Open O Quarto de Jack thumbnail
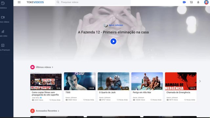 [114, 81]
